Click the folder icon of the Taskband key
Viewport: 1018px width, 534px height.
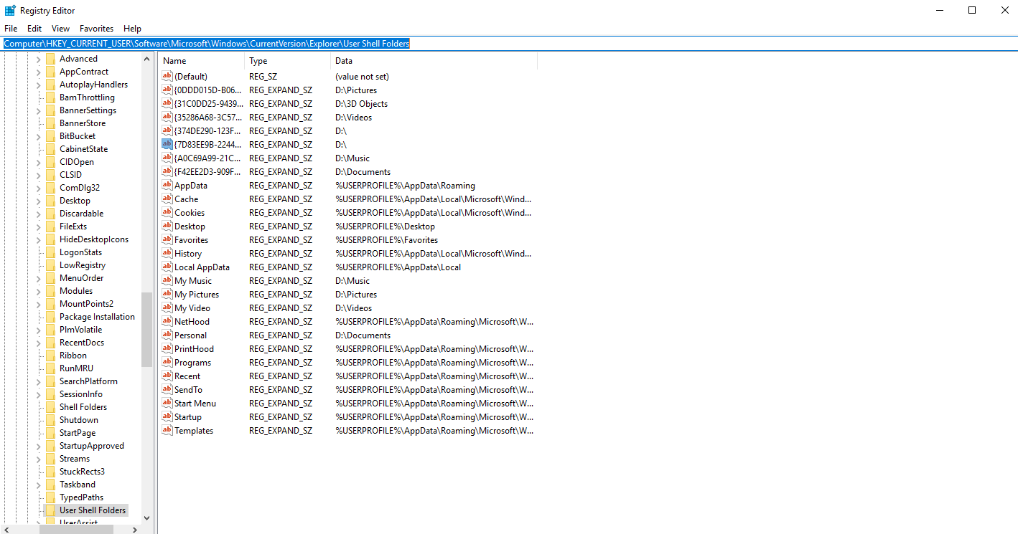coord(50,485)
